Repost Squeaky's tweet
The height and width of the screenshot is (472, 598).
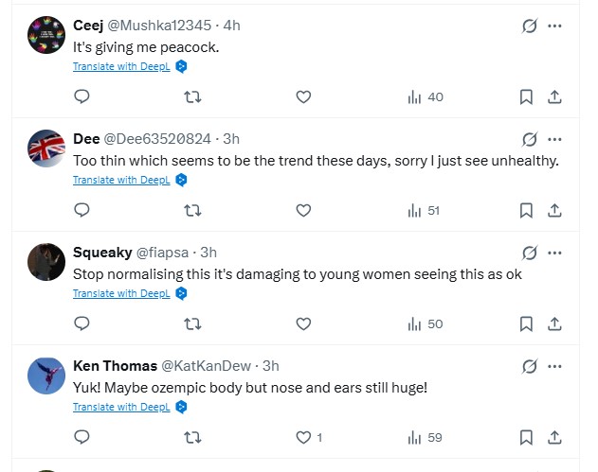click(x=192, y=323)
